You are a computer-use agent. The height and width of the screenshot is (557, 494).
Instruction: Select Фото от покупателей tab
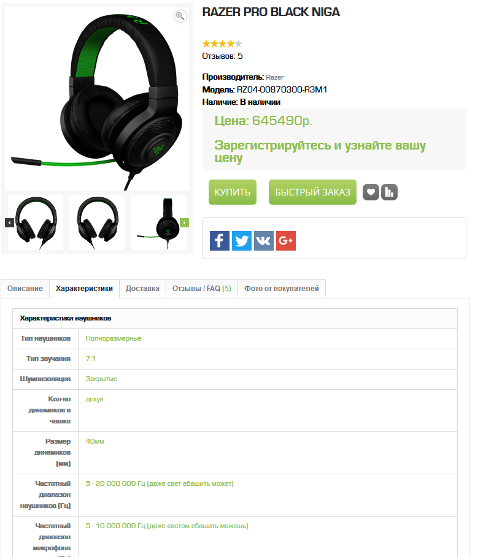coord(281,289)
